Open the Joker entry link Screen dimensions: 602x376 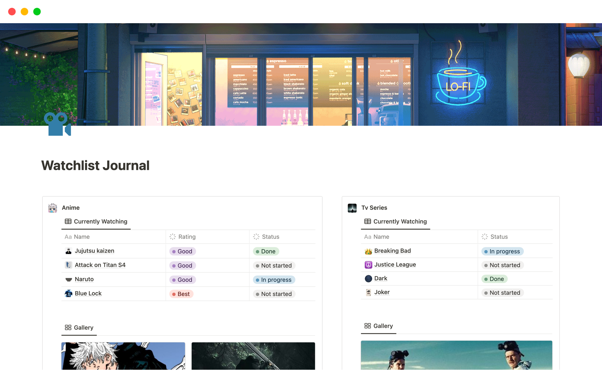(x=382, y=292)
